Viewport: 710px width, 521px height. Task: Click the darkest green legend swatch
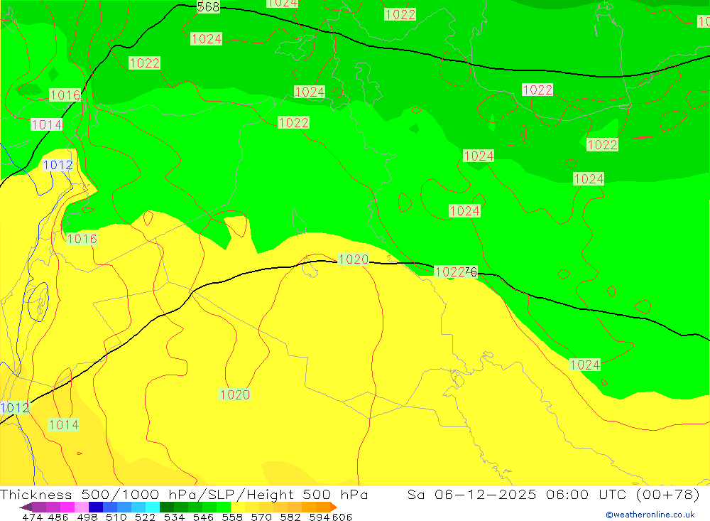[x=167, y=507]
